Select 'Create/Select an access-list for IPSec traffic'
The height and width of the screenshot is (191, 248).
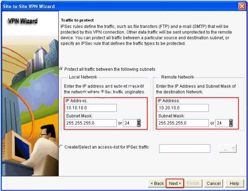click(61, 147)
